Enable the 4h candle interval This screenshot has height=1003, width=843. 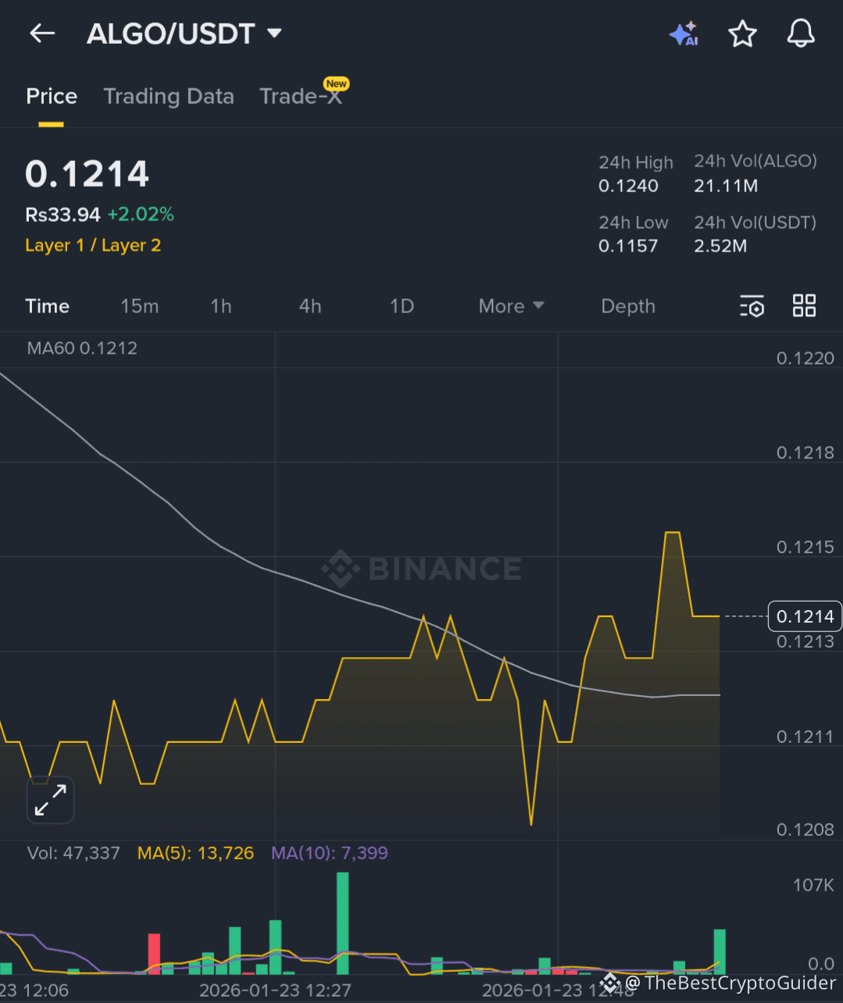tap(309, 306)
